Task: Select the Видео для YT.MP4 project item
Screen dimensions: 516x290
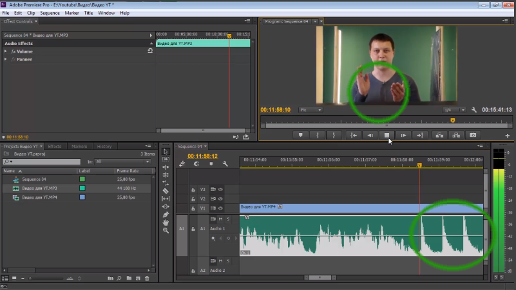Action: (39, 197)
